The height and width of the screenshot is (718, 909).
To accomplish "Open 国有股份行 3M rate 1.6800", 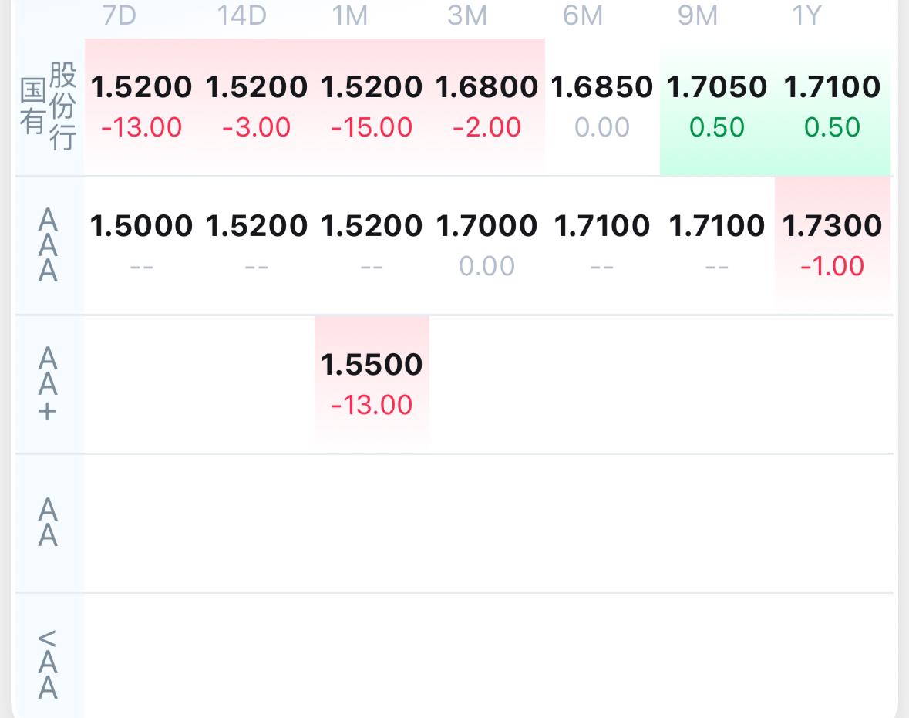I will click(486, 88).
